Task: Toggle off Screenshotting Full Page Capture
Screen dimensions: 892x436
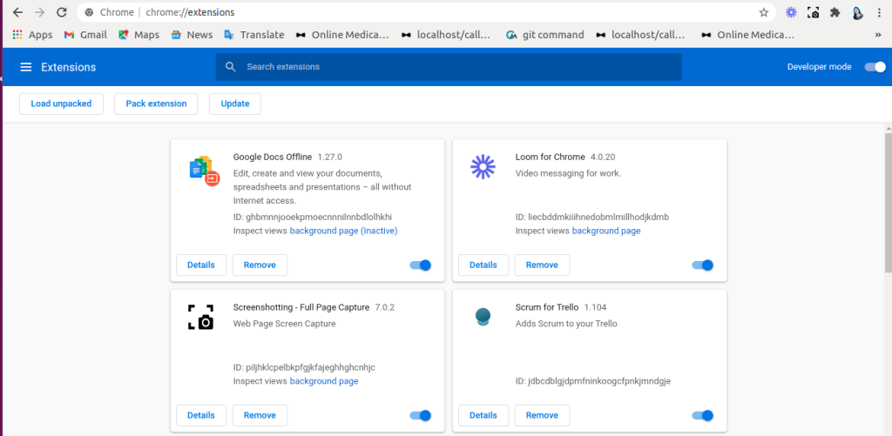Action: (421, 416)
